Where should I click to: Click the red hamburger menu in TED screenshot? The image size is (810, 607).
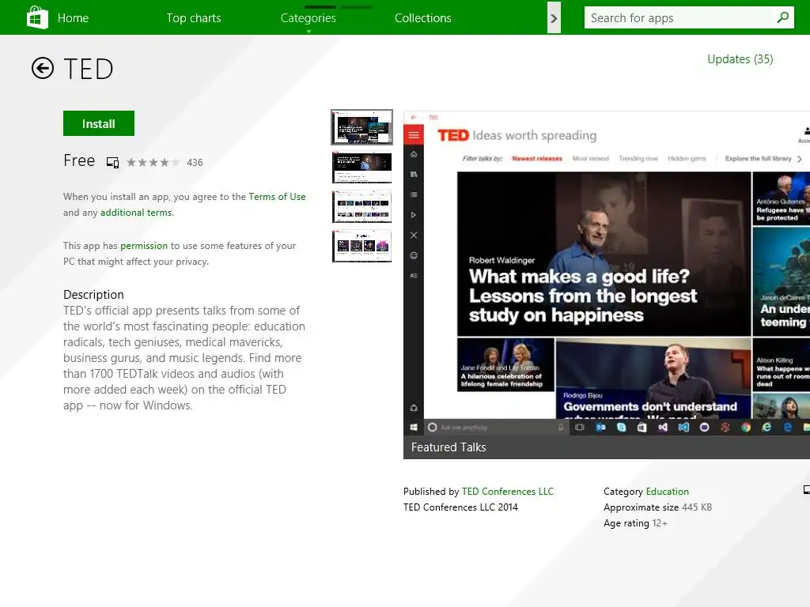point(413,135)
